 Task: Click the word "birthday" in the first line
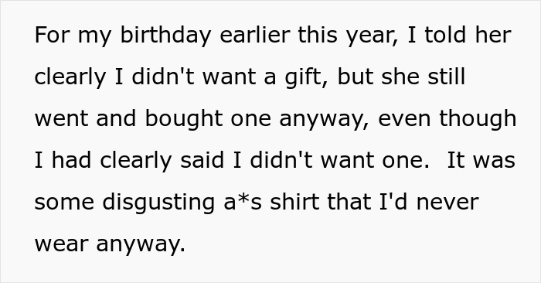(165, 36)
